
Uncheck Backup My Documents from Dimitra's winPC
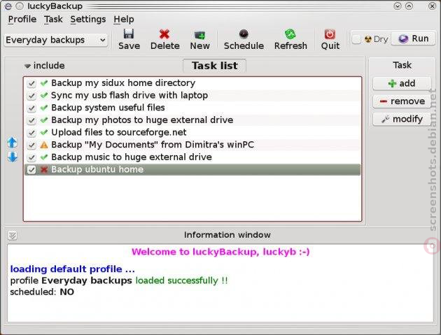click(31, 145)
